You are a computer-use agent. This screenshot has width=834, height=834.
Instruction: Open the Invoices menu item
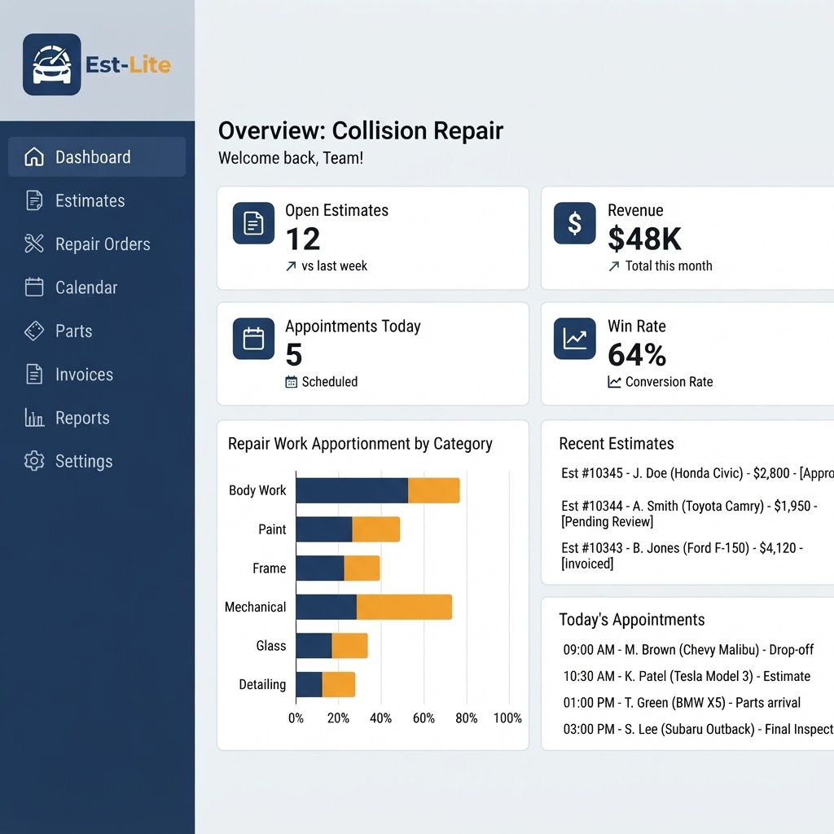(x=97, y=375)
